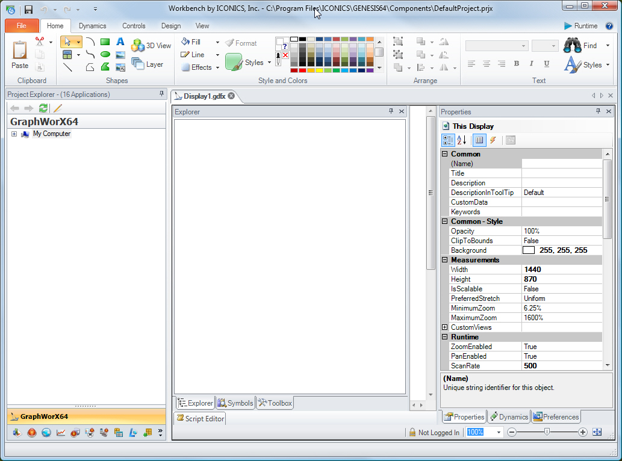Open the 3D View tool
Viewport: 622px width, 461px height.
tap(151, 46)
